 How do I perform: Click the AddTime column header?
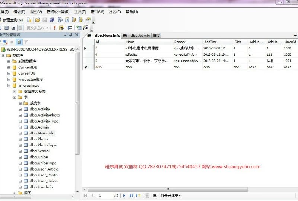217,42
